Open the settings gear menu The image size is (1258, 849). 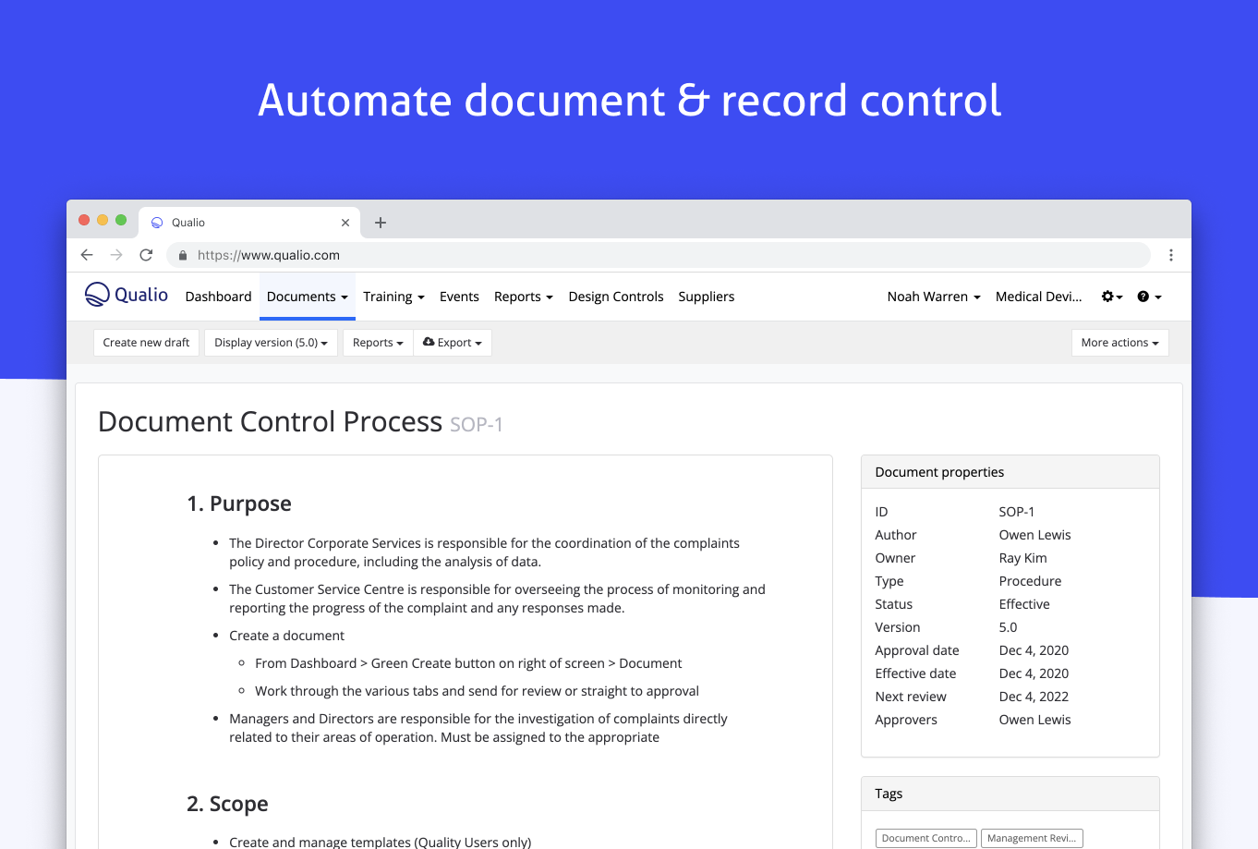tap(1112, 297)
